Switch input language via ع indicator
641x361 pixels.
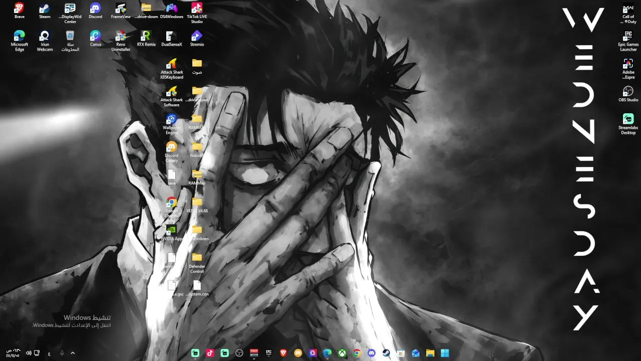click(x=49, y=353)
